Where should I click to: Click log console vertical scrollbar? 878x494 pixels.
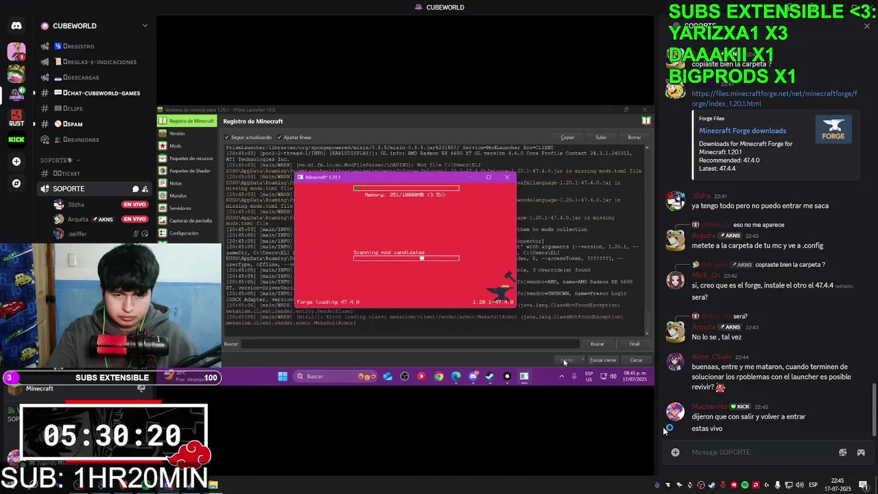pos(647,239)
